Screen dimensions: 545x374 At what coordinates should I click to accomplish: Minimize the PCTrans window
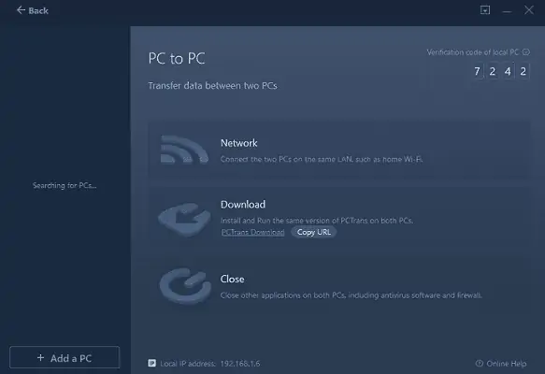[x=507, y=11]
